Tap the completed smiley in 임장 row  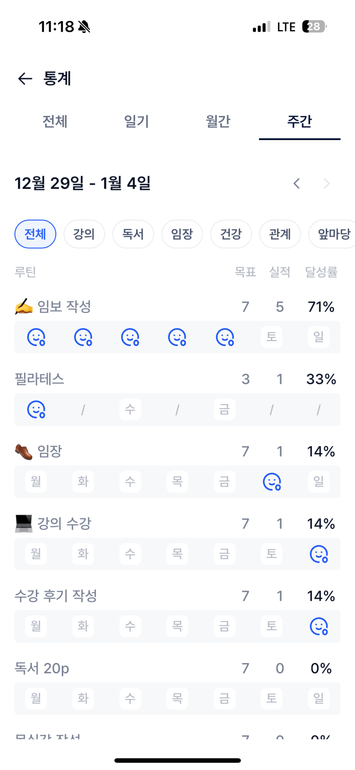point(272,482)
